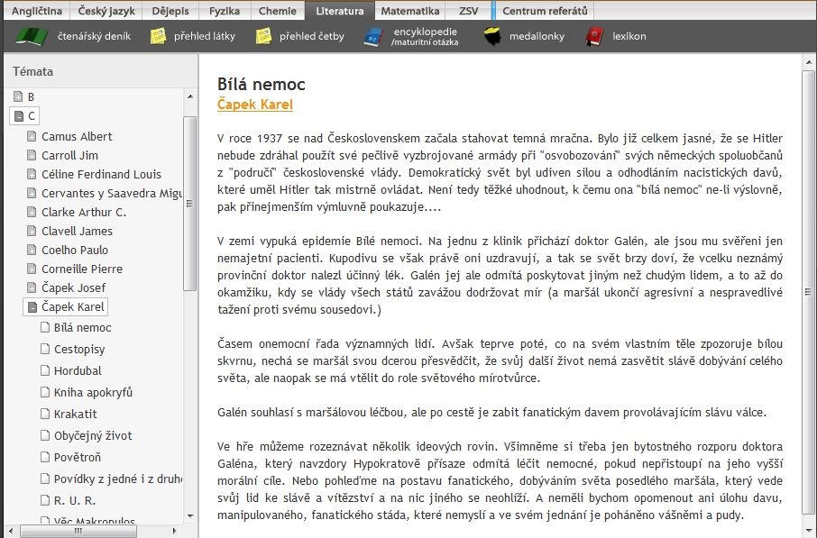The height and width of the screenshot is (538, 817).
Task: Click the document icon next to Bílá nemoc
Action: coord(45,327)
